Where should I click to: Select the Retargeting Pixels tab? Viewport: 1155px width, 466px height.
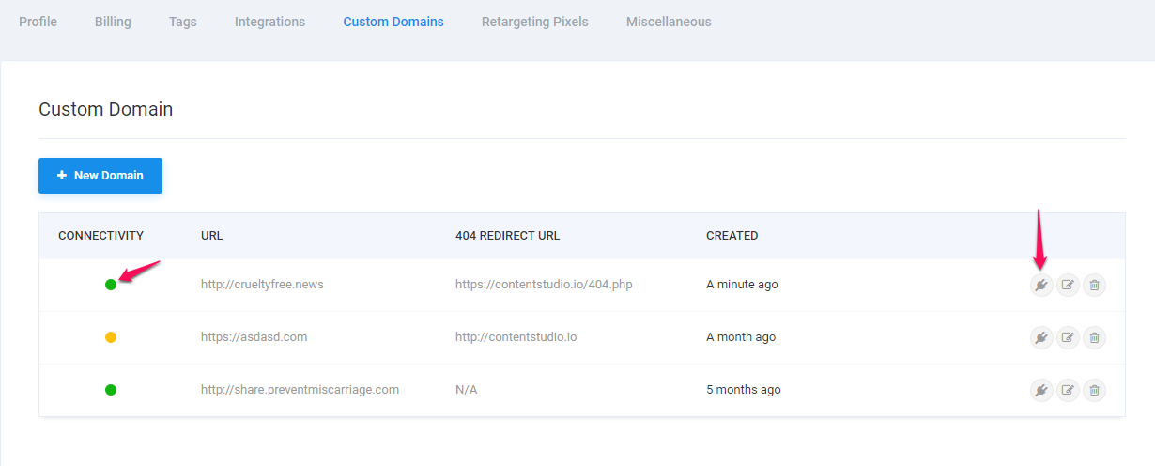(x=534, y=22)
